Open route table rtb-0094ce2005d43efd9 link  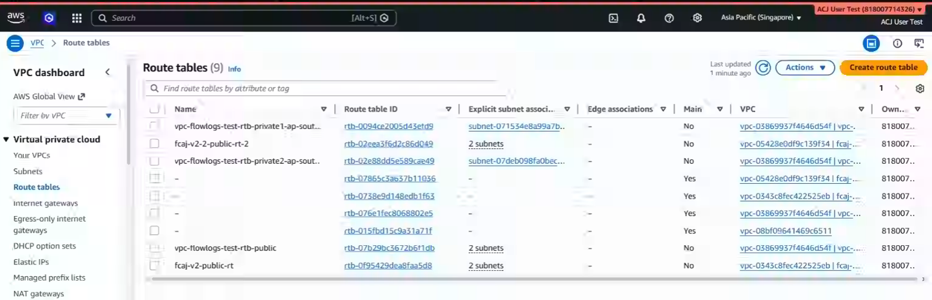click(x=389, y=126)
